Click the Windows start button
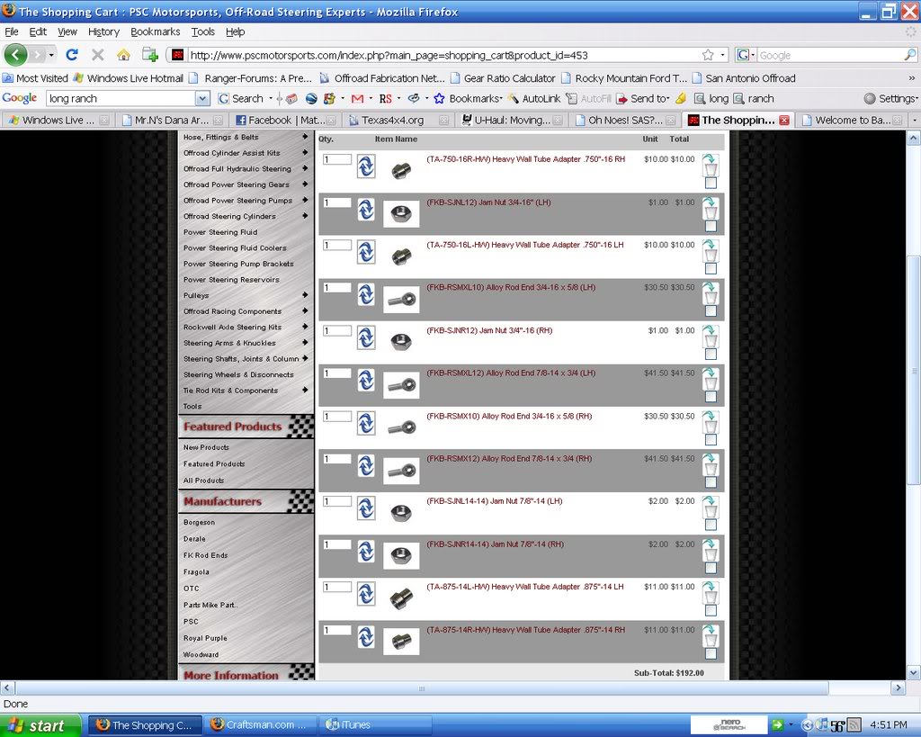This screenshot has width=921, height=737. (x=40, y=725)
